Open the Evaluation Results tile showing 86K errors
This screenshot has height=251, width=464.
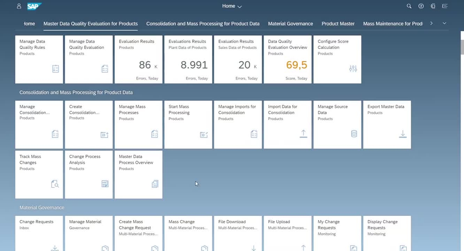pyautogui.click(x=138, y=59)
